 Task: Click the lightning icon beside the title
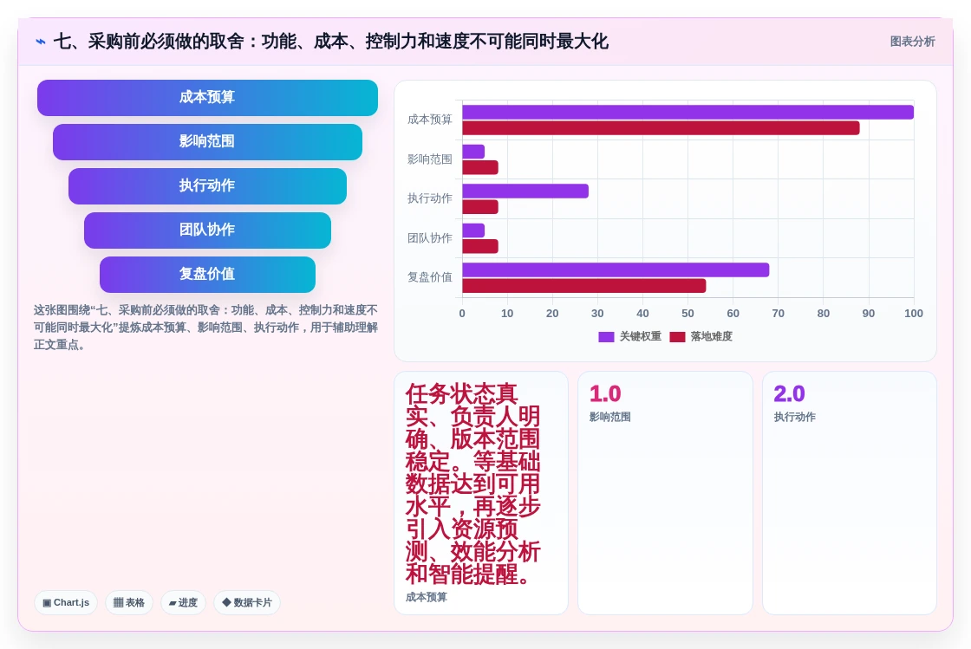point(41,42)
